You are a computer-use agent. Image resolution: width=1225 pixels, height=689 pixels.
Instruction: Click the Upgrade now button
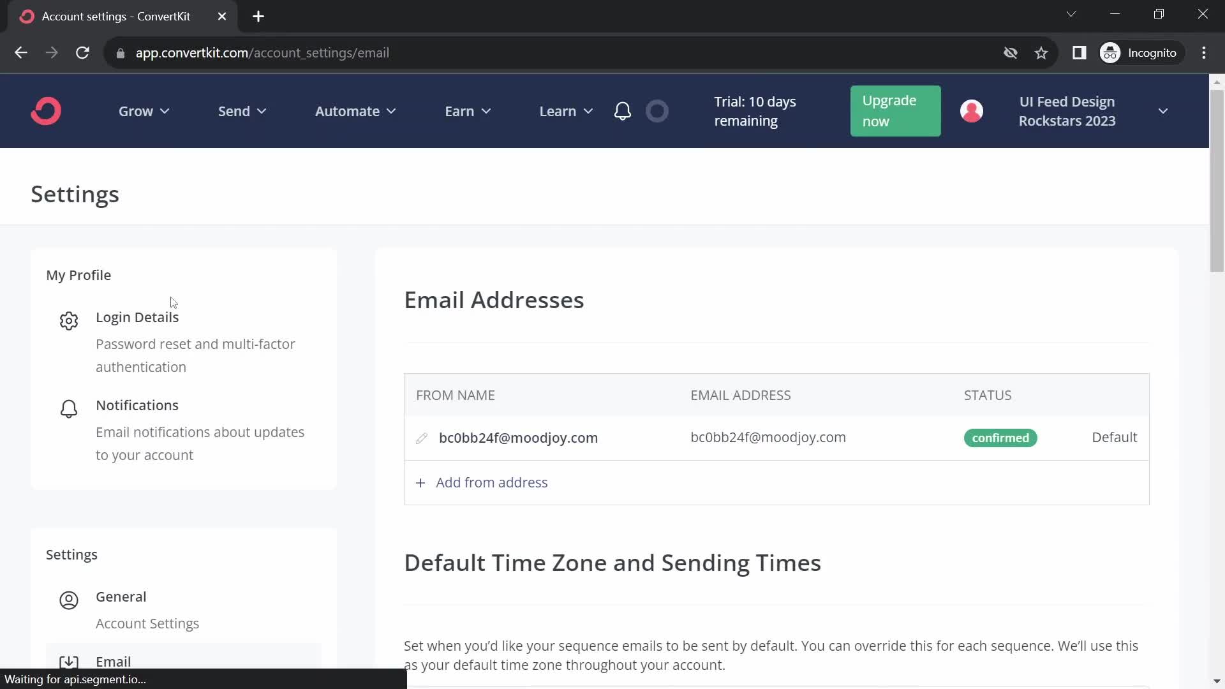895,110
